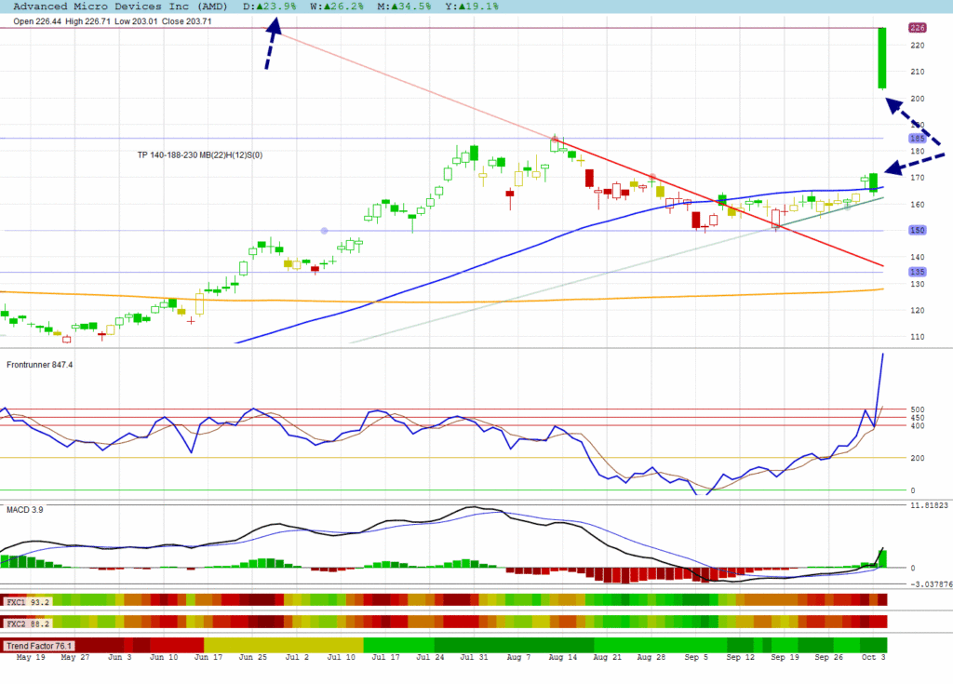Click the 226 price tag on the price axis
This screenshot has height=684, width=953.
[x=917, y=29]
